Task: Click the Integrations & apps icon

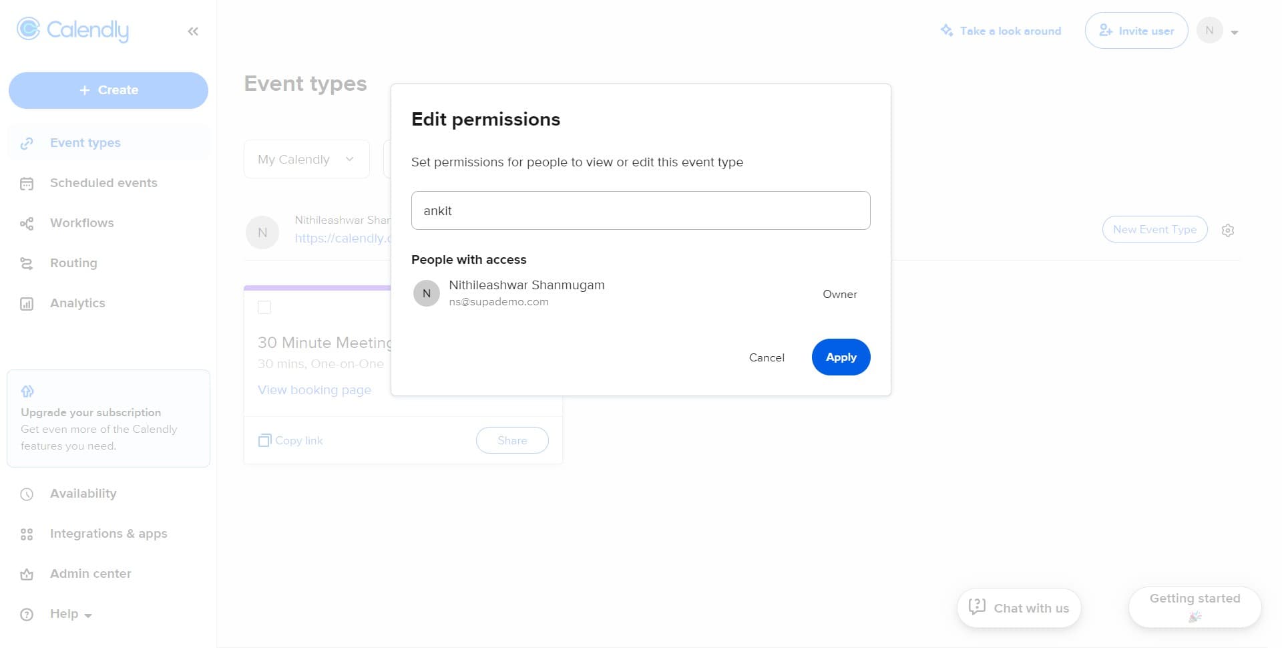Action: [27, 533]
